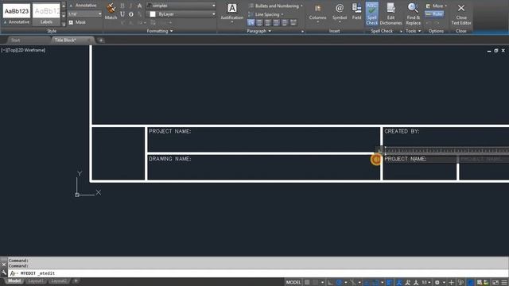Click Close Text Editor
509x286 pixels.
[x=461, y=14]
